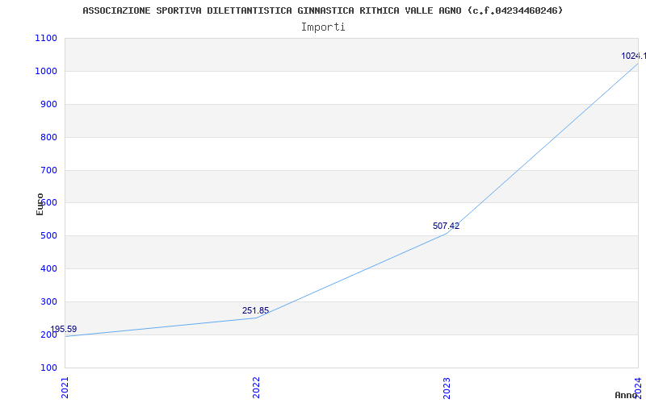Click the 700 y-axis value
Viewport: 646px width, 403px height.
[x=48, y=170]
